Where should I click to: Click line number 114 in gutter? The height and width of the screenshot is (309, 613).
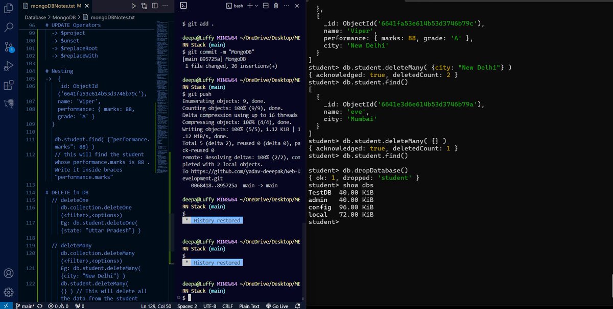(x=32, y=193)
